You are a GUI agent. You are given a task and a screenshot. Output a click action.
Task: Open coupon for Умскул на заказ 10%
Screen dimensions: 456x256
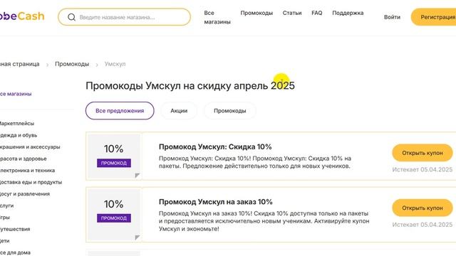pos(423,208)
